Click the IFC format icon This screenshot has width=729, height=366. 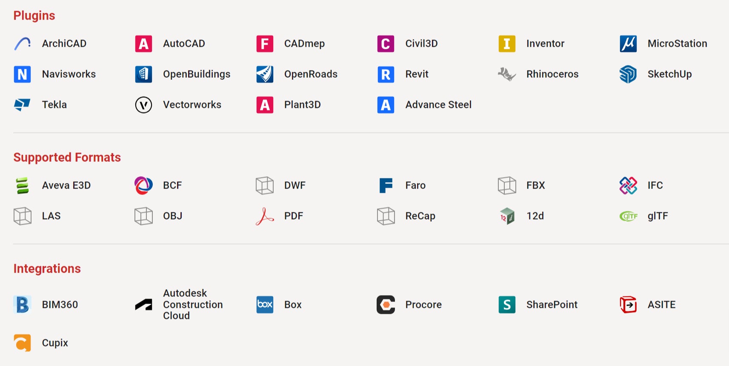(628, 186)
